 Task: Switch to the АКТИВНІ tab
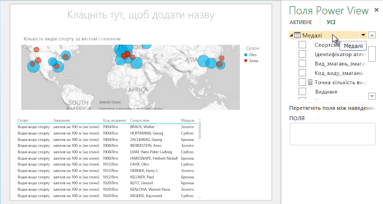301,22
